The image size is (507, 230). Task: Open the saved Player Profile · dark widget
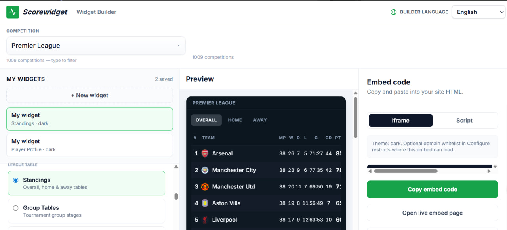click(x=90, y=145)
